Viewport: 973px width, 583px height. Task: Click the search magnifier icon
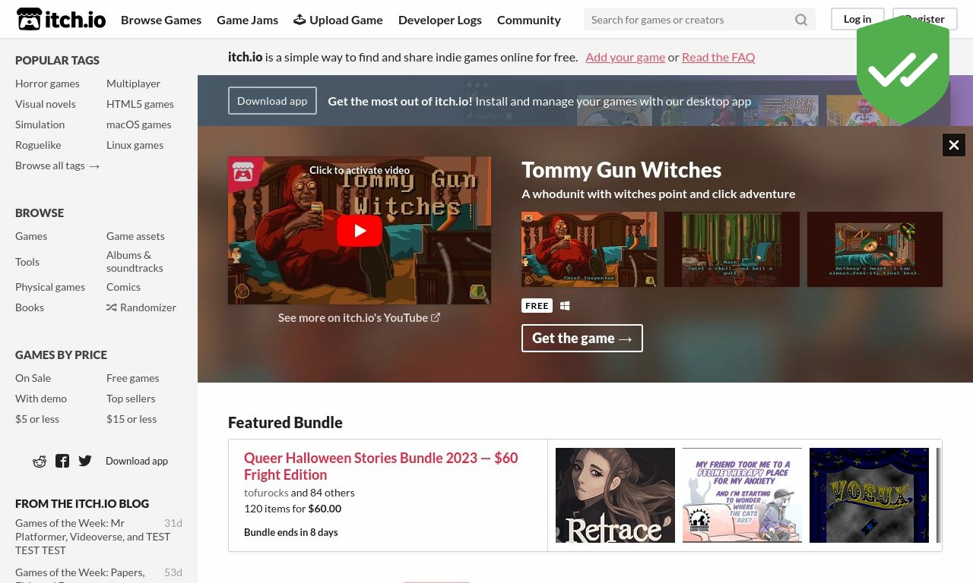point(801,20)
